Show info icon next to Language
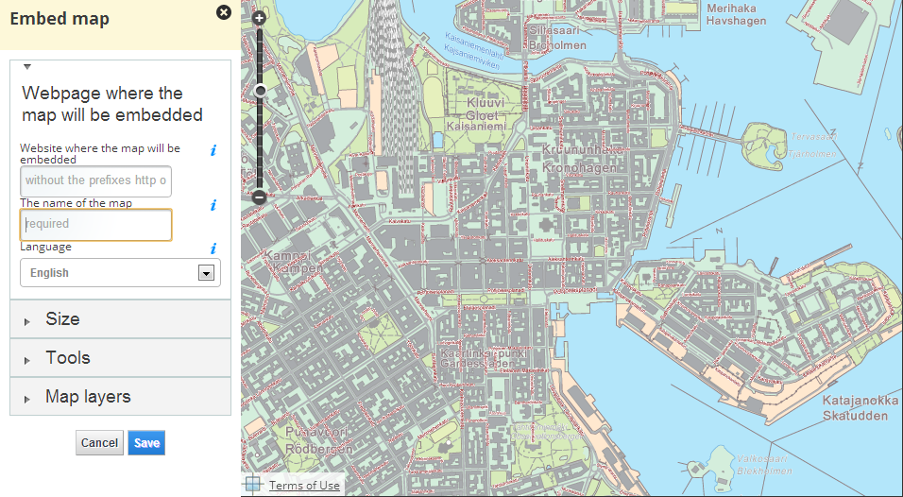The image size is (903, 497). tap(213, 249)
